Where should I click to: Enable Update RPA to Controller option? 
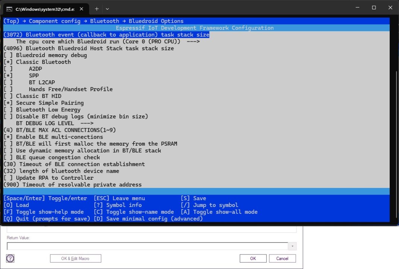[48, 178]
